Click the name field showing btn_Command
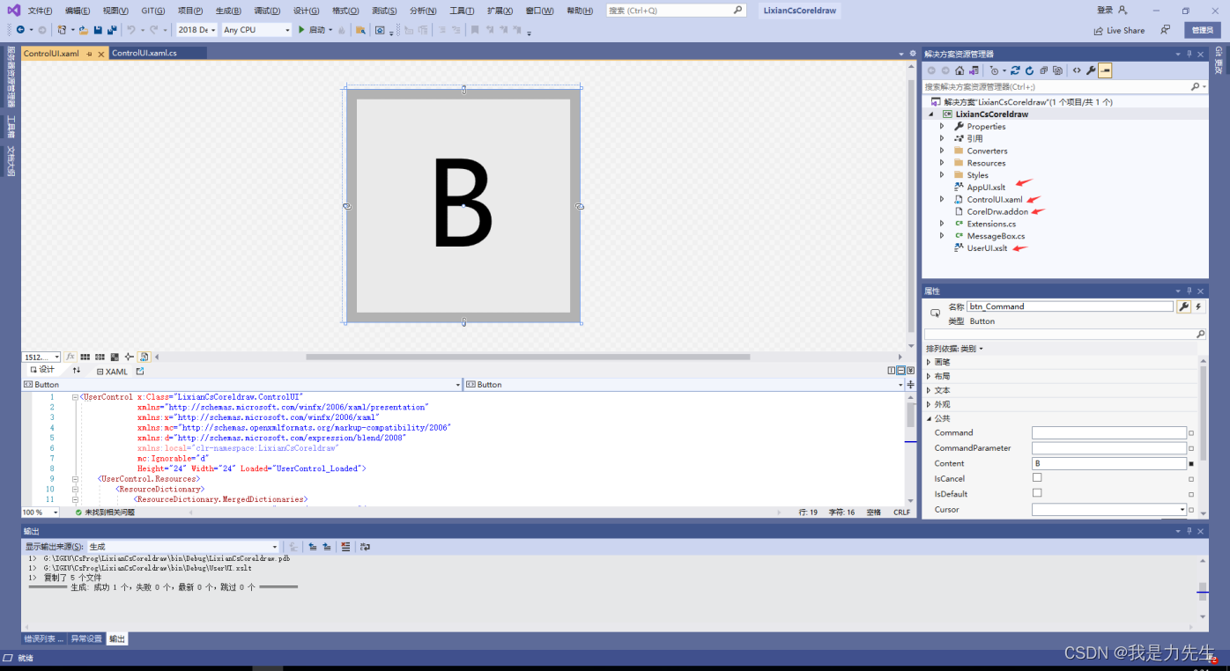This screenshot has width=1230, height=671. pyautogui.click(x=1070, y=306)
